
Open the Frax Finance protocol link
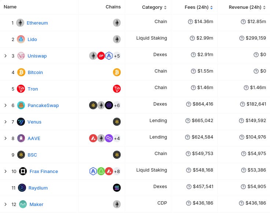click(x=44, y=172)
